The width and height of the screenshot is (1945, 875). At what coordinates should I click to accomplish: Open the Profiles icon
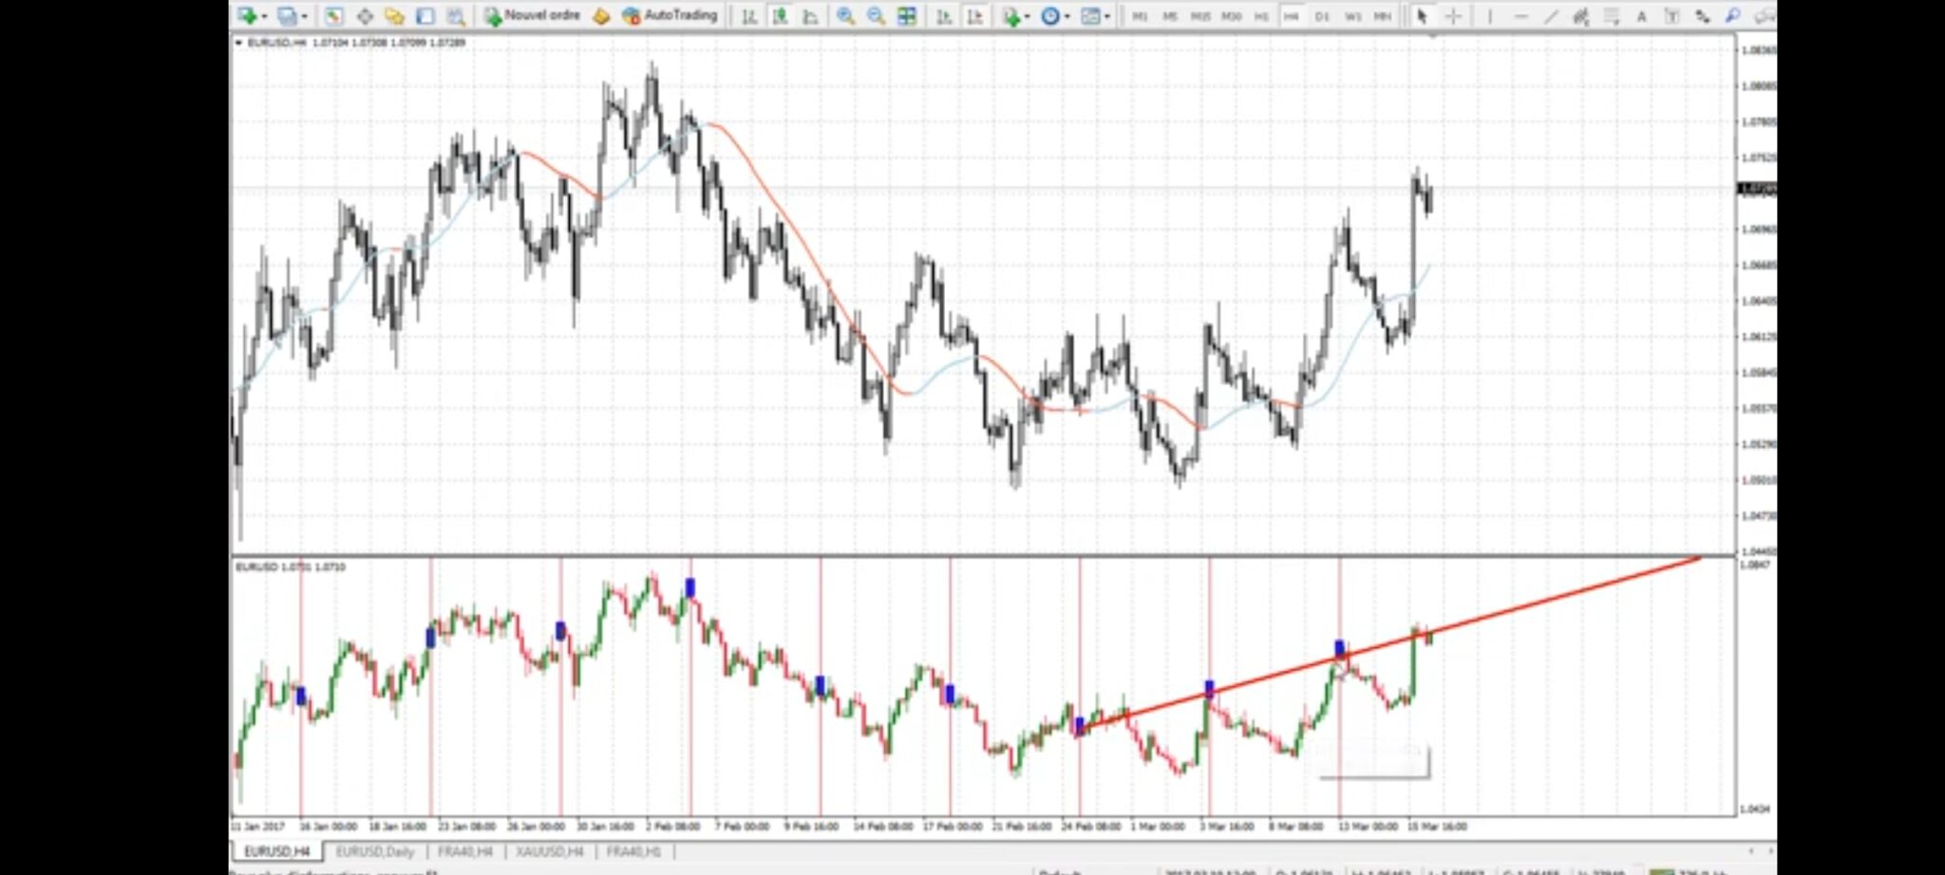click(287, 16)
